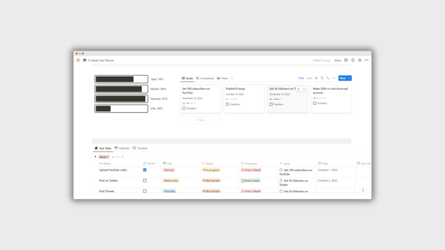Viewport: 445px width, 250px height.
Task: Change Not started status for Post on Twitter
Action: point(211,181)
